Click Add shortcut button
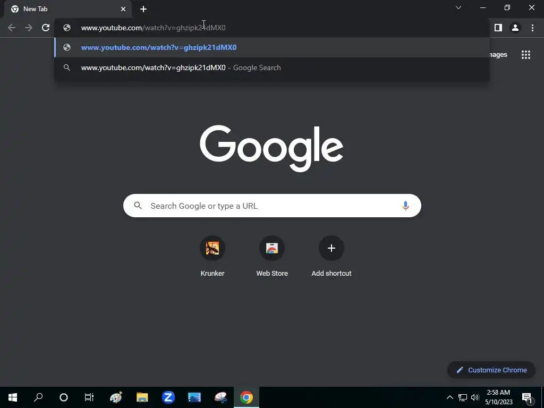 pos(331,257)
